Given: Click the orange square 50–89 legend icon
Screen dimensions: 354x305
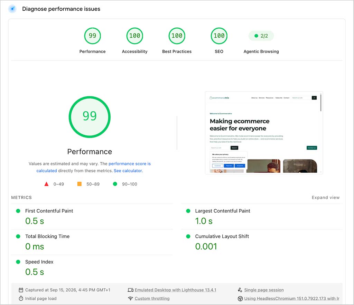Looking at the screenshot, I should pyautogui.click(x=80, y=184).
